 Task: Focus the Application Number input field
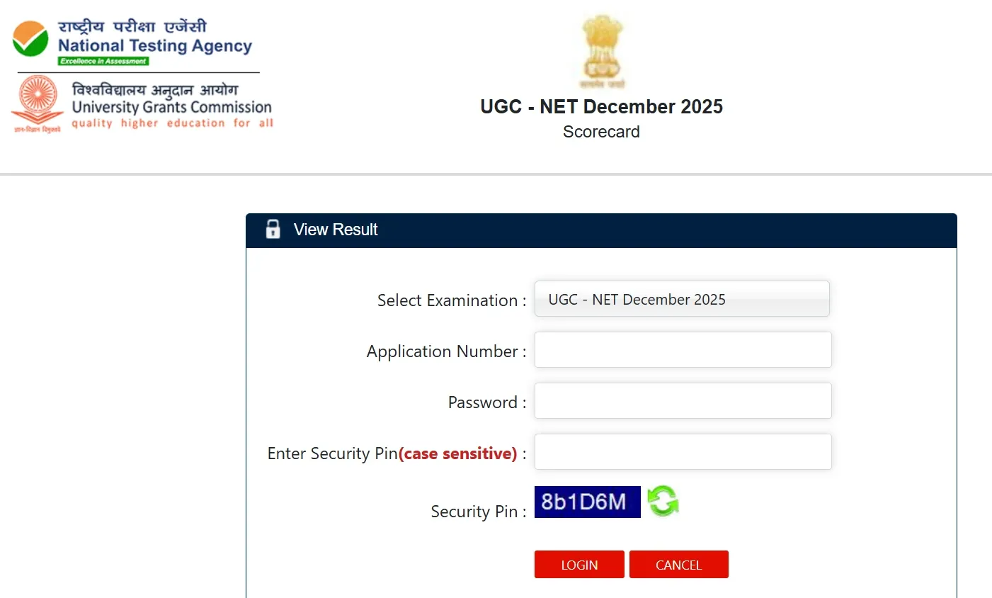(x=682, y=349)
